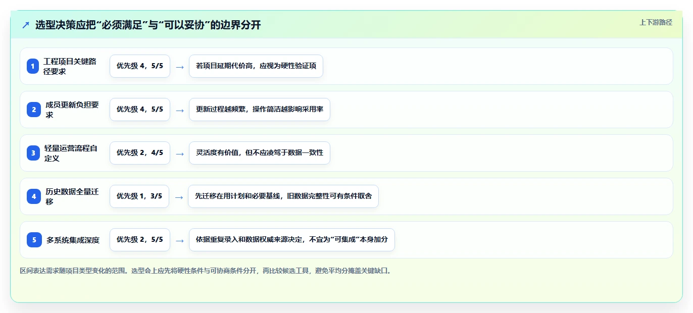Viewport: 693px width, 313px height.
Task: Click the 历史数据全量迁移 row label
Action: (72, 196)
